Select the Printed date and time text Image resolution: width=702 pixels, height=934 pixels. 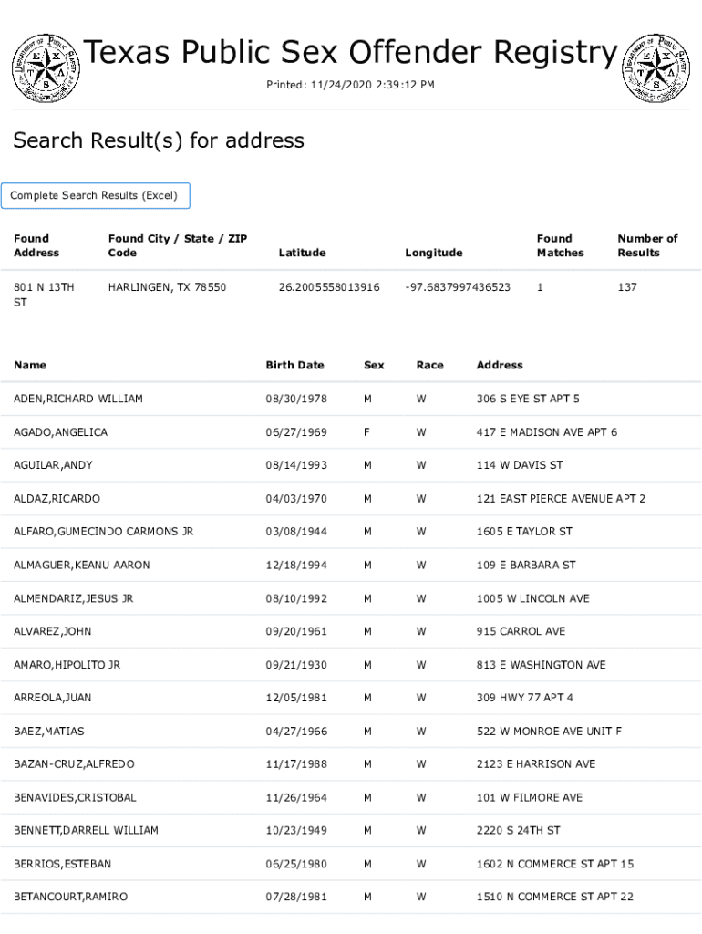coord(350,85)
